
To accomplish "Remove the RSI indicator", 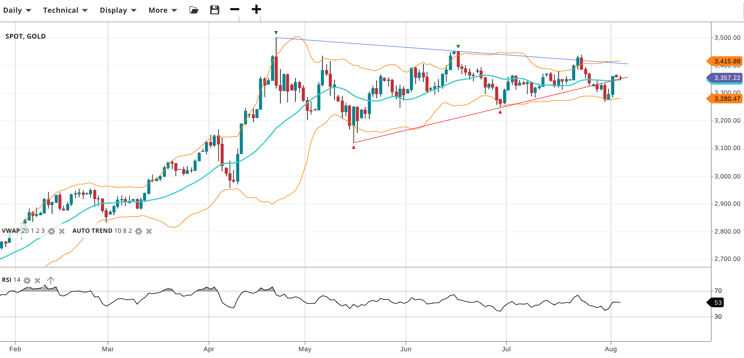I will pos(38,280).
